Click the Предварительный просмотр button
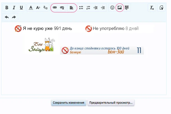171x114 pixels. [x=111, y=103]
